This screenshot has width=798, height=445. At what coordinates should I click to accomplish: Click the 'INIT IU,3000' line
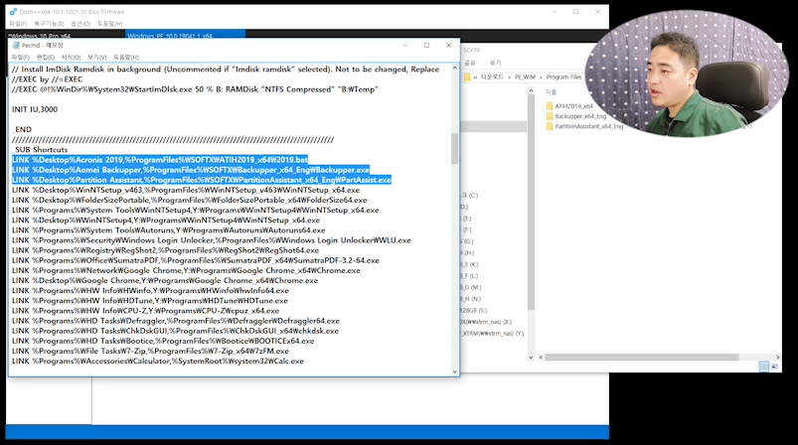pyautogui.click(x=35, y=109)
